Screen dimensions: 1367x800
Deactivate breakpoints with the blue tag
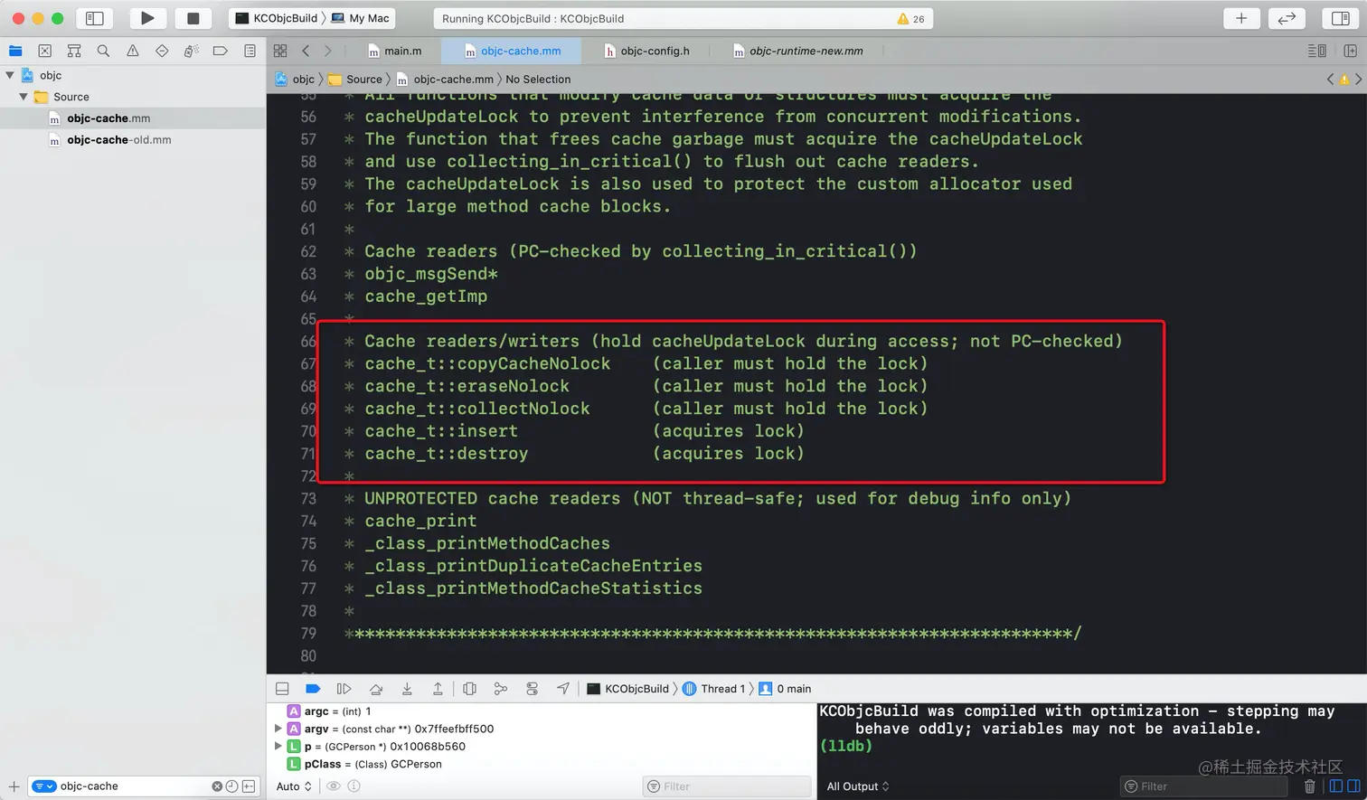(x=313, y=689)
